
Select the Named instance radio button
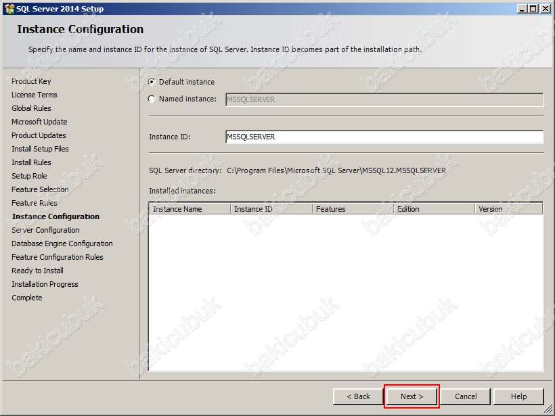pos(152,99)
